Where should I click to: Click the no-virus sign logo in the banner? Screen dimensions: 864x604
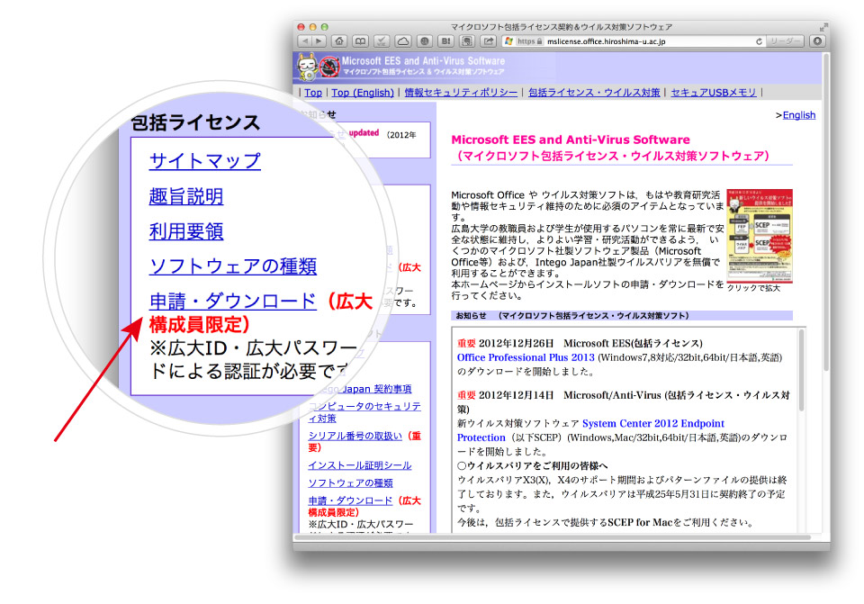329,68
